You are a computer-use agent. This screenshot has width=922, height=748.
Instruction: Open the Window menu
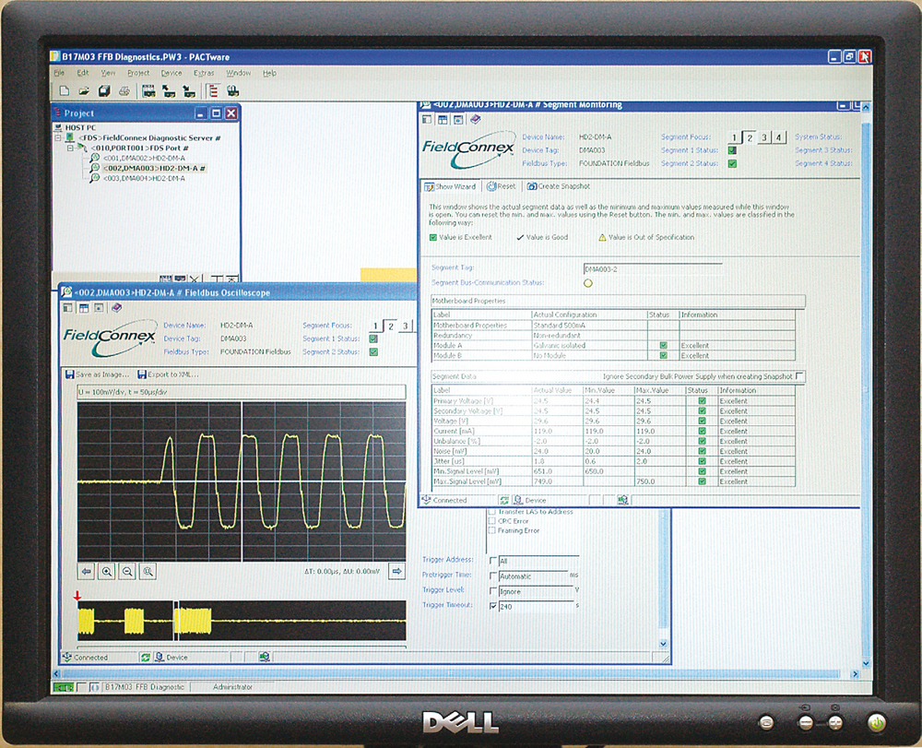point(239,73)
